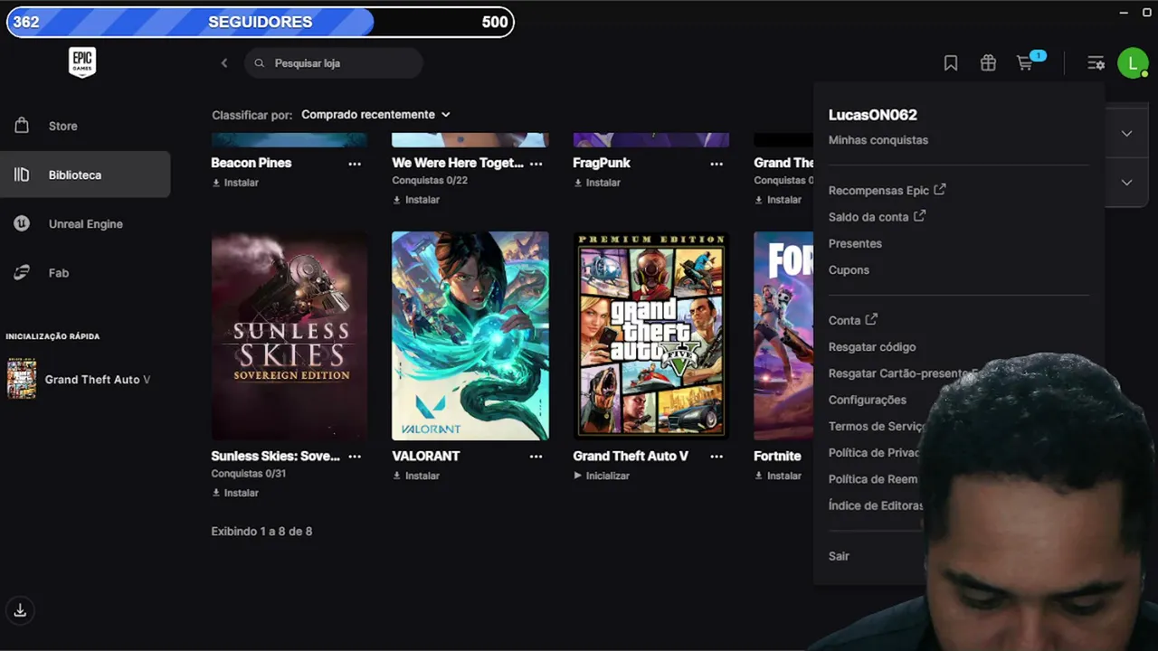Open the Fortnite cover art
Image resolution: width=1158 pixels, height=651 pixels.
(x=783, y=335)
